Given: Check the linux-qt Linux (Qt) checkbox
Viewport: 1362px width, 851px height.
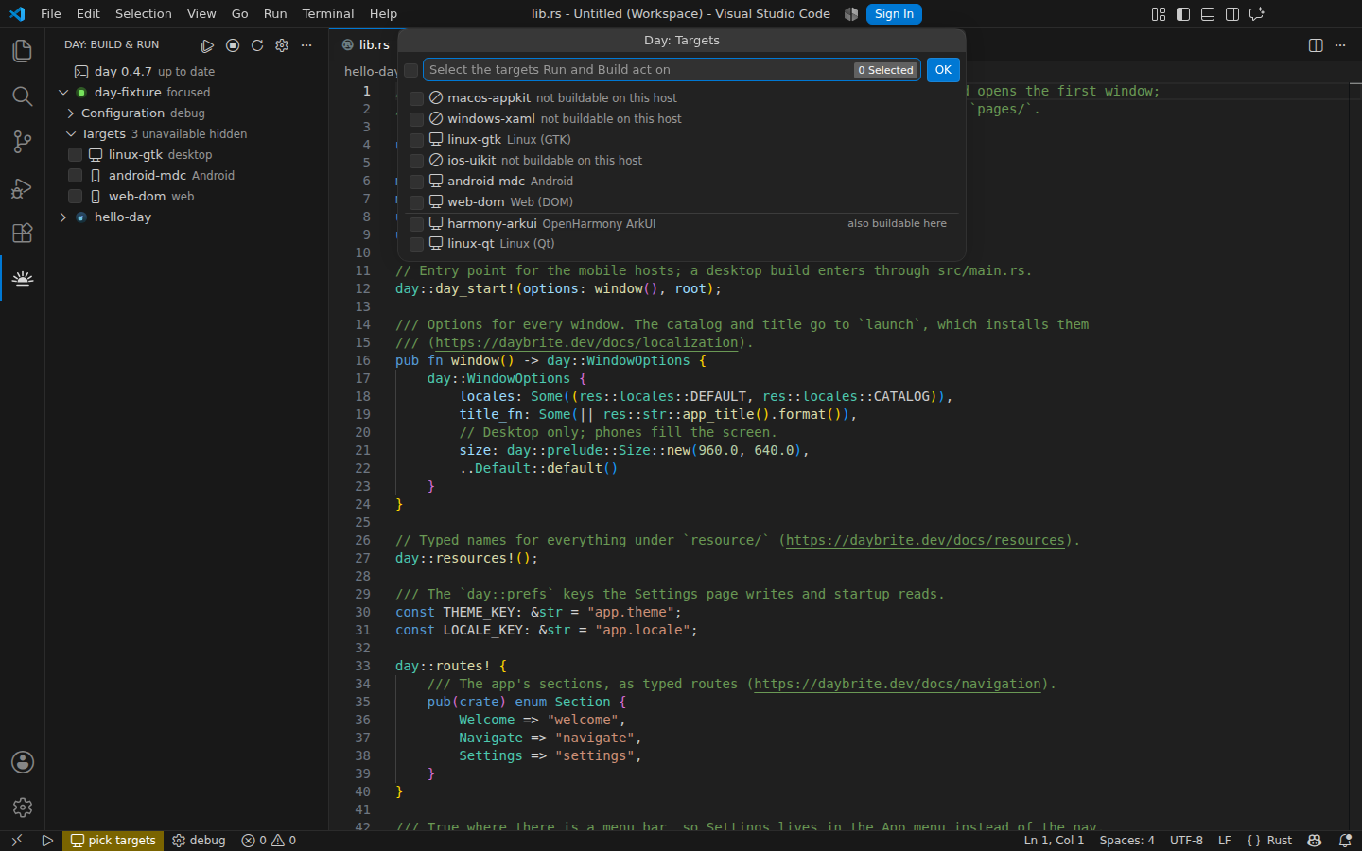Looking at the screenshot, I should pyautogui.click(x=416, y=244).
